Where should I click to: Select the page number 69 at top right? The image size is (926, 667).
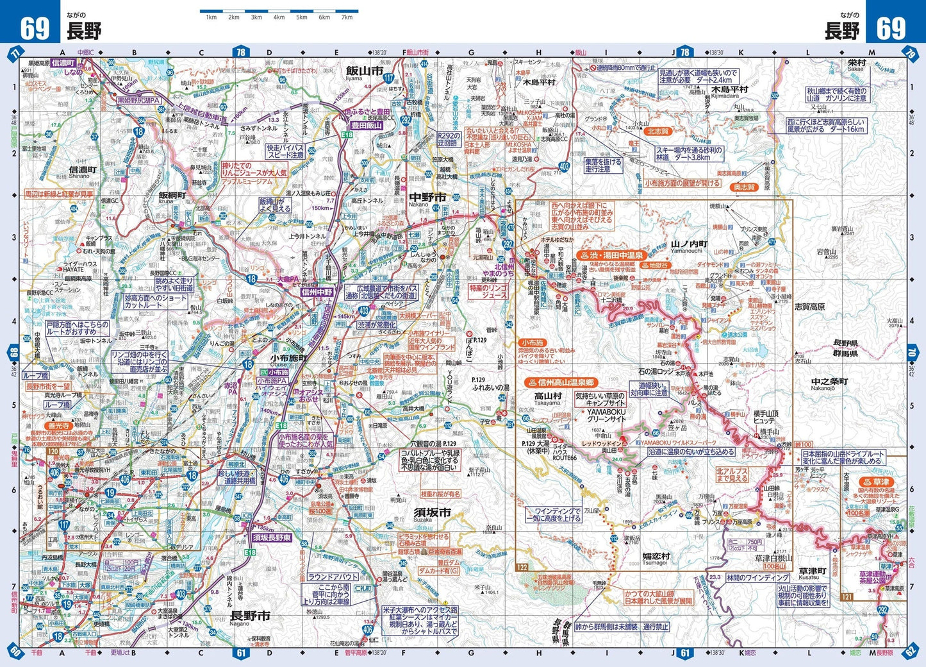tap(891, 29)
